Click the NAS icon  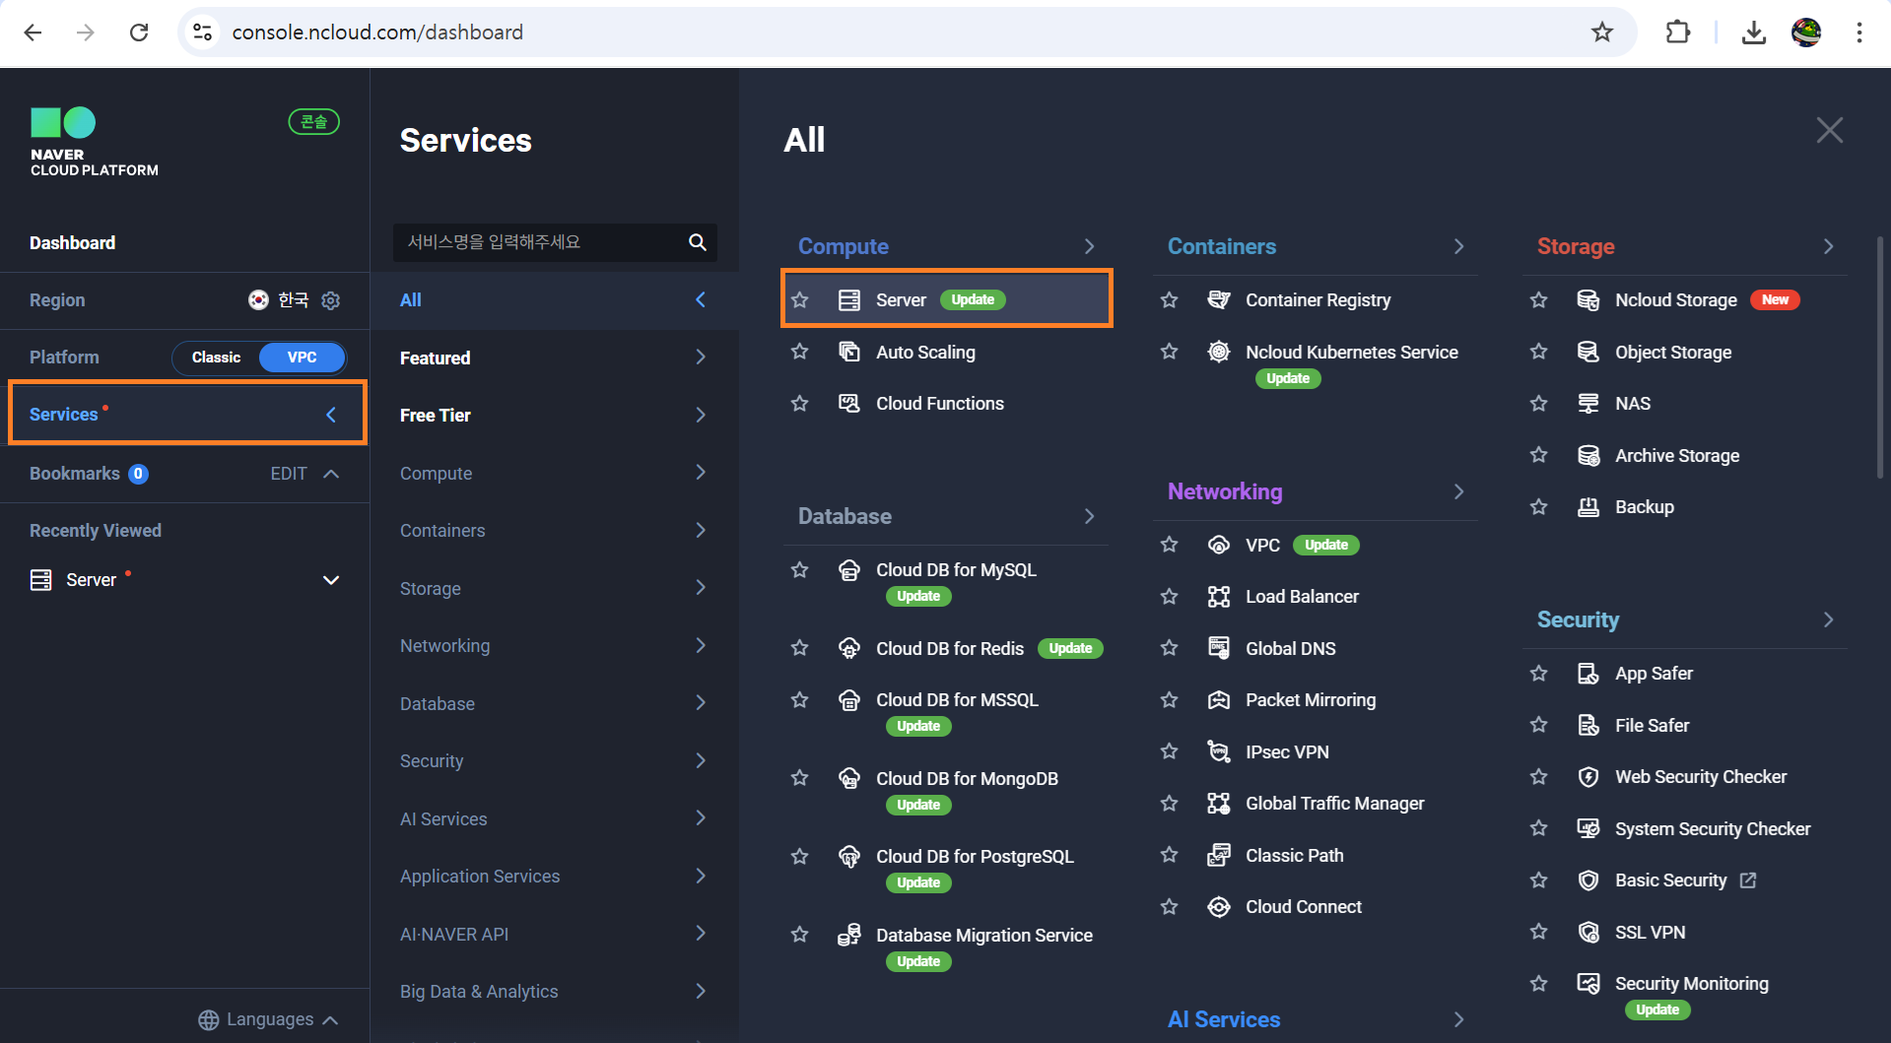tap(1588, 403)
